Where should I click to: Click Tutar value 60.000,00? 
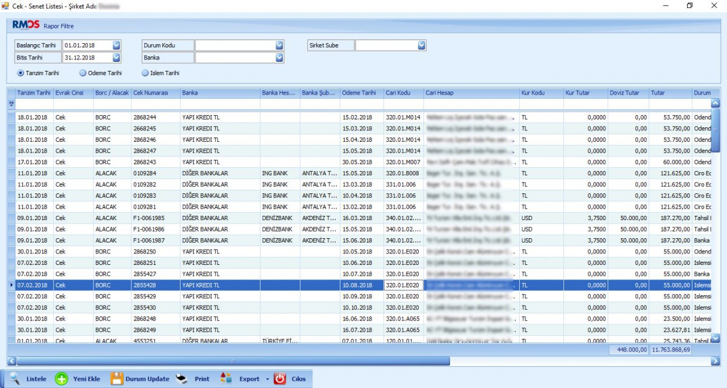[x=670, y=162]
